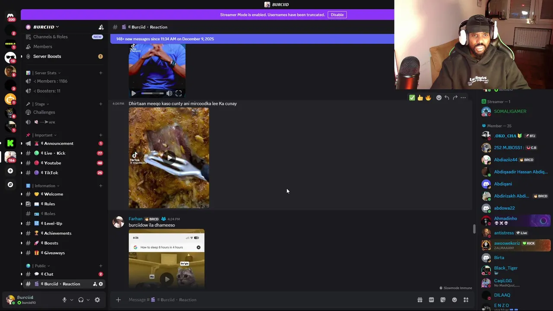
Task: Enter fullscreen on top video
Action: 178,93
